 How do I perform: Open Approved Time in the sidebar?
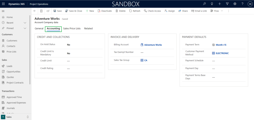(x=14, y=97)
